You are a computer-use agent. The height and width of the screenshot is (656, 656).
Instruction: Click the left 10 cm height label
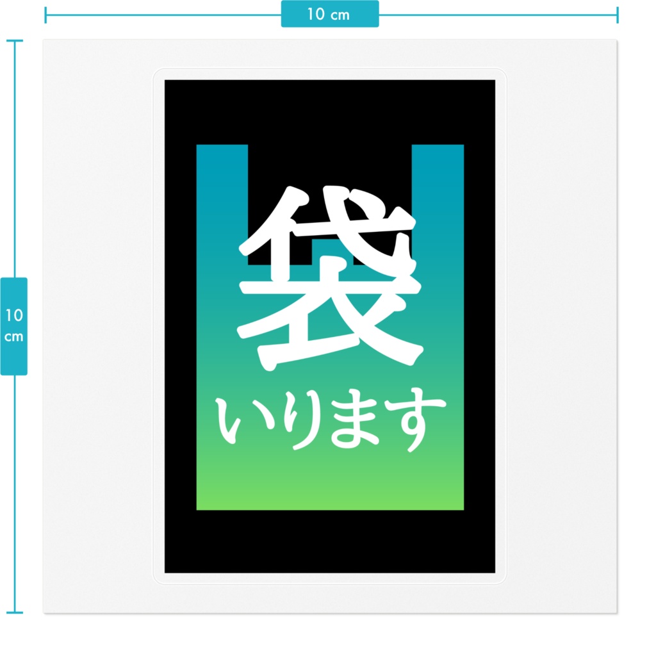pyautogui.click(x=14, y=326)
